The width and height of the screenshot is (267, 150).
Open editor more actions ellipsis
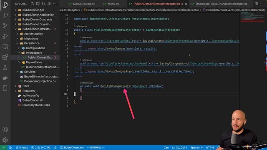point(262,4)
